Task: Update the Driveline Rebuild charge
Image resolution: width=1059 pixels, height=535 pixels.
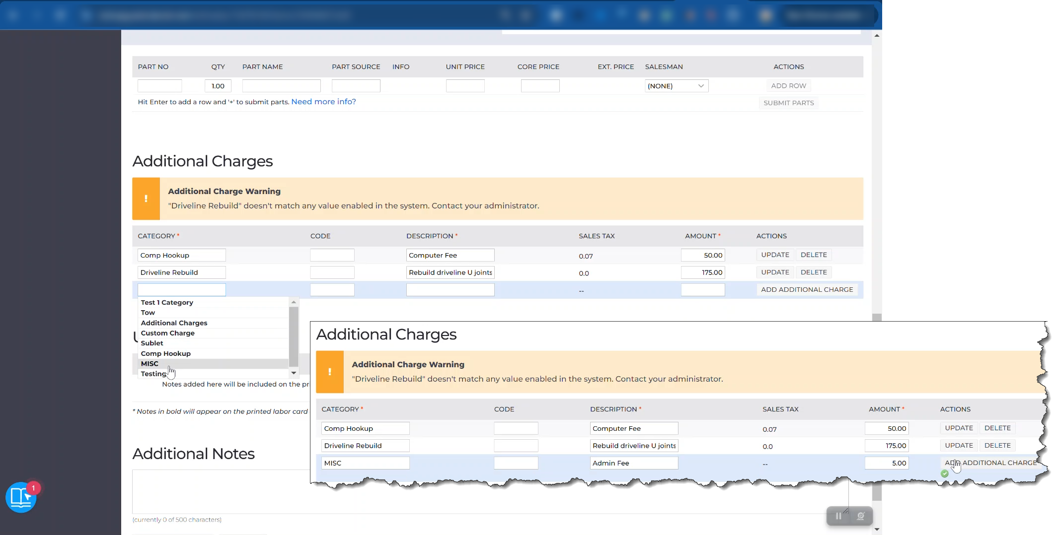Action: coord(775,272)
